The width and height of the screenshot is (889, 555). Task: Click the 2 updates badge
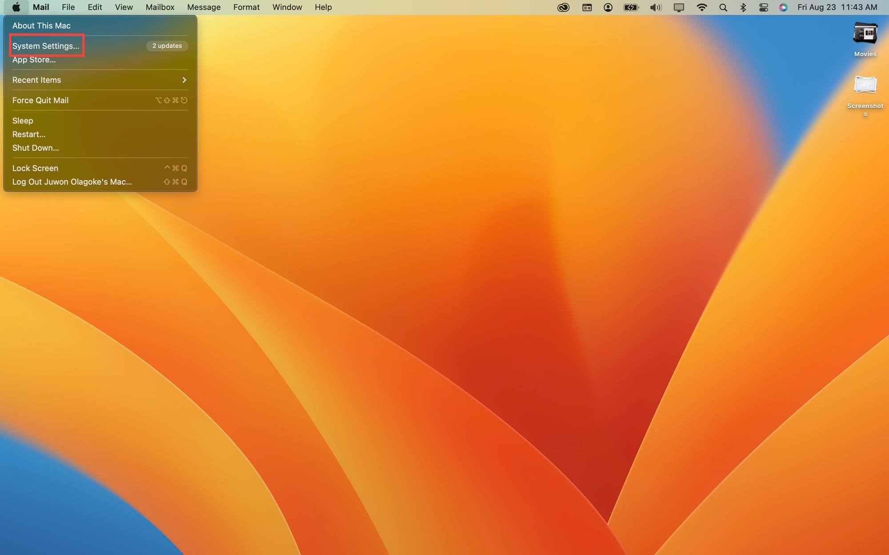[167, 46]
